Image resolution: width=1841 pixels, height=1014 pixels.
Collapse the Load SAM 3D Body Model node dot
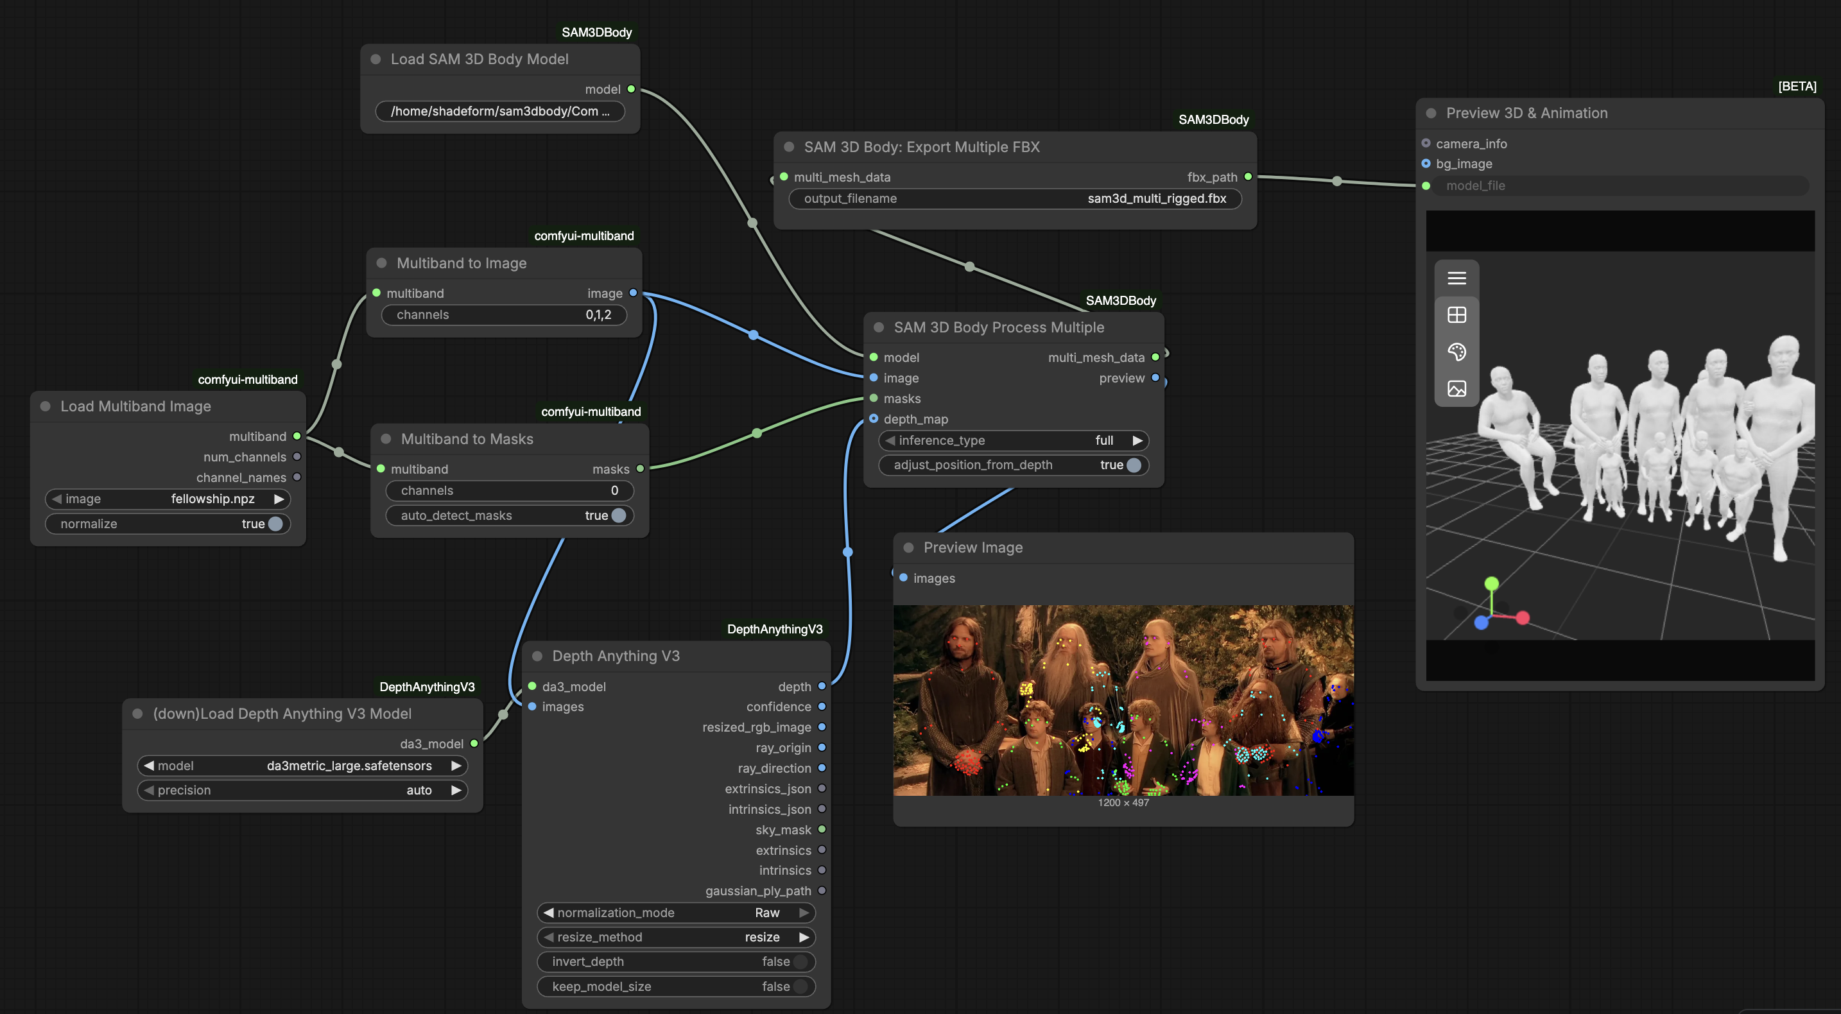(376, 59)
